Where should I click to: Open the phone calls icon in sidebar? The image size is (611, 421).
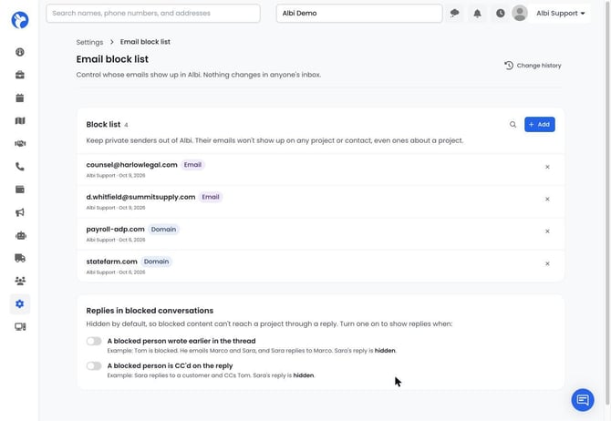coord(20,167)
